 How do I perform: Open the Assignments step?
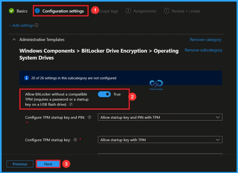click(x=145, y=11)
